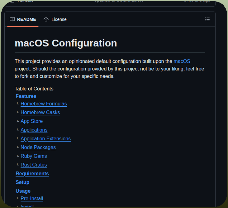
Task: Open the README outline list icon
Action: click(x=207, y=19)
